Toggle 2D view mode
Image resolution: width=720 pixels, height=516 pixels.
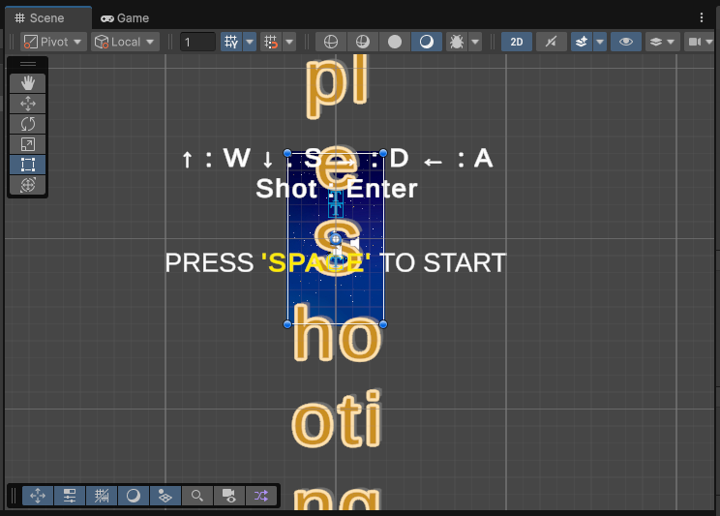(518, 42)
